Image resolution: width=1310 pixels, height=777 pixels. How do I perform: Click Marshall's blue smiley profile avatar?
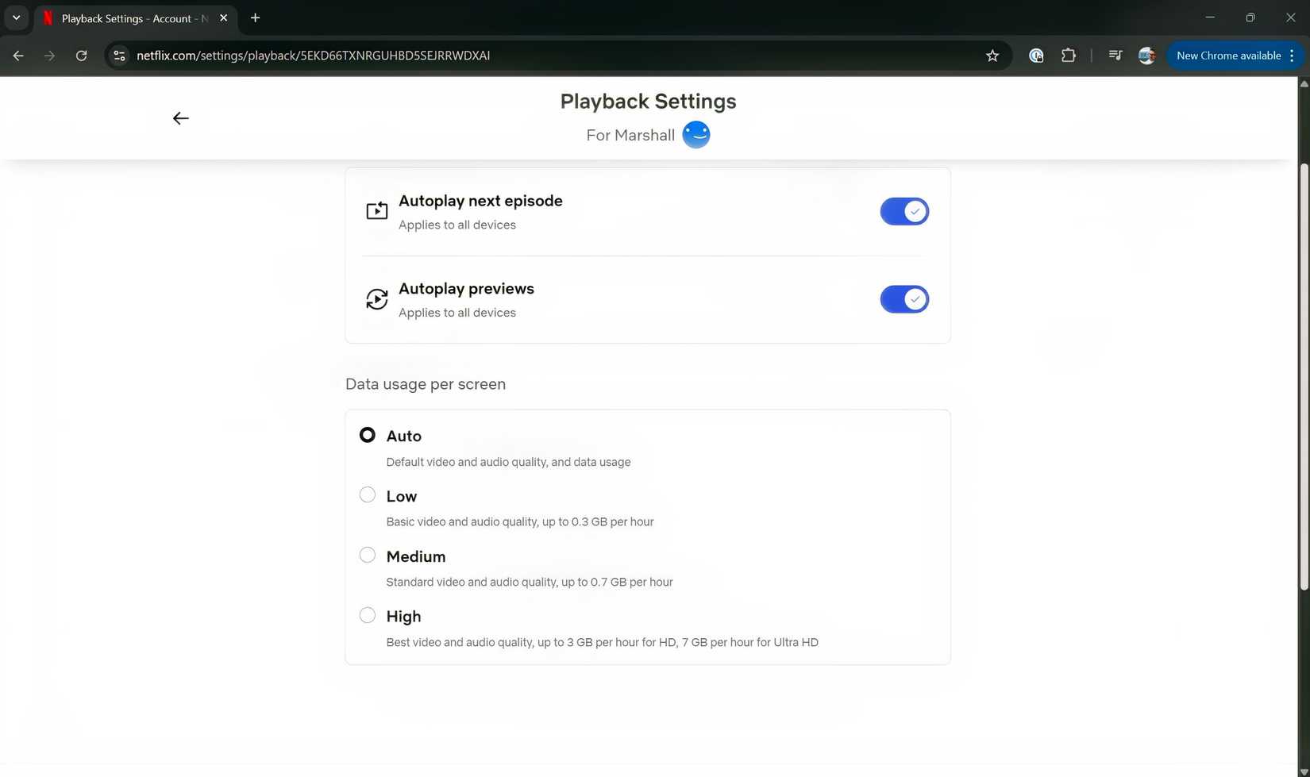696,135
